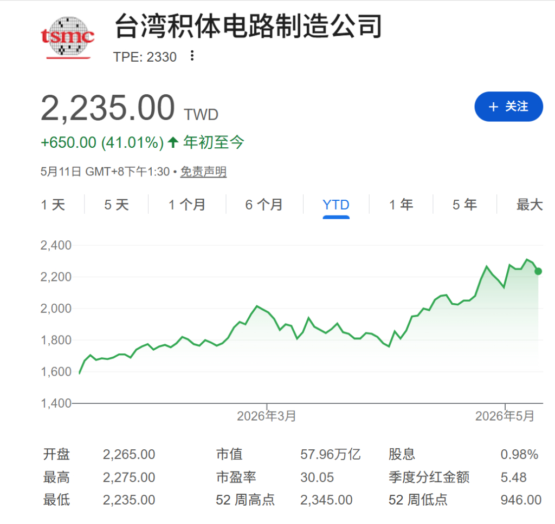Select the 1 个月 range tab
Screen dimensions: 555x524
[x=187, y=205]
